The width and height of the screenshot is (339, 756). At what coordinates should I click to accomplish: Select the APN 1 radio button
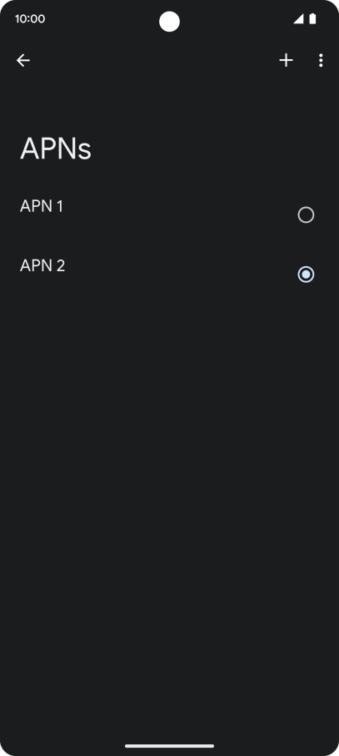tap(306, 214)
